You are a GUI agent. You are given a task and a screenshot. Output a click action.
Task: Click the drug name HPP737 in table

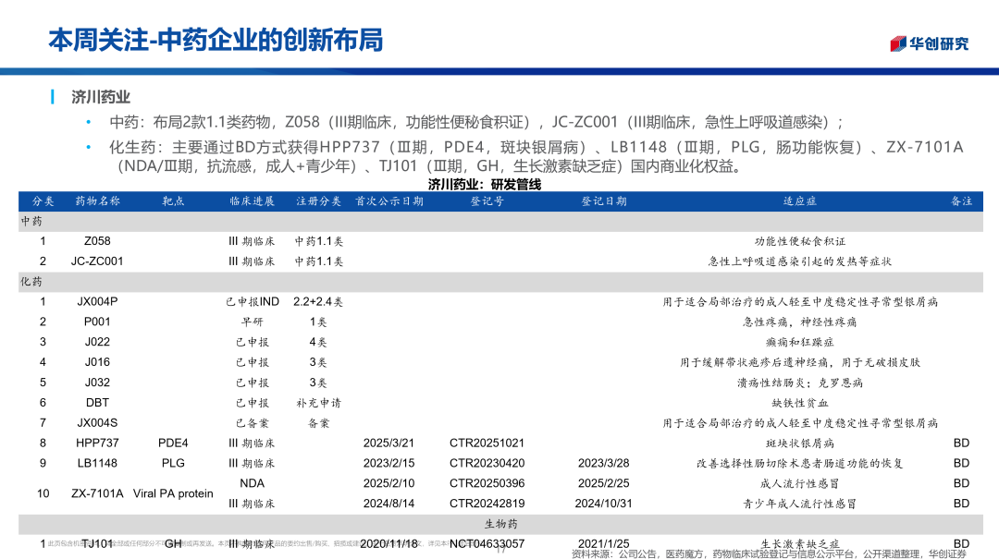click(97, 444)
